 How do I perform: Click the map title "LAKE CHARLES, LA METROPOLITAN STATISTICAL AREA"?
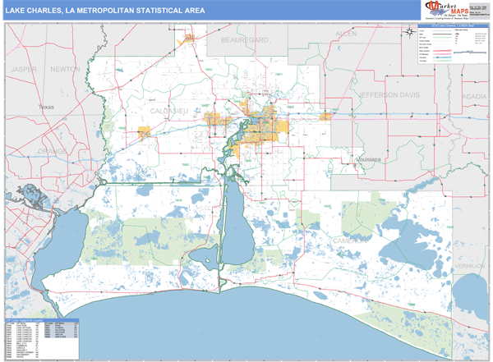click(105, 11)
